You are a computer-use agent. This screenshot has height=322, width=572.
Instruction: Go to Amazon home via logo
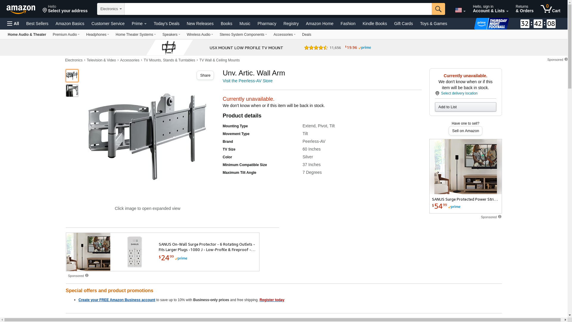pos(21,9)
